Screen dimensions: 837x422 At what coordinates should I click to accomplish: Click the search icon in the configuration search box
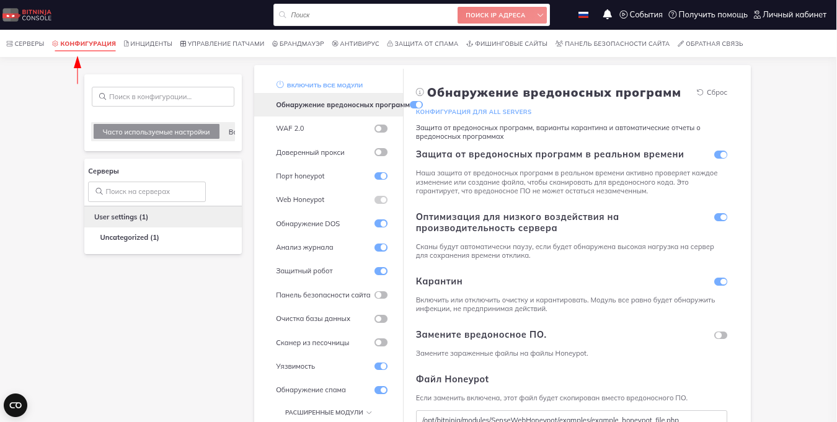(x=102, y=97)
